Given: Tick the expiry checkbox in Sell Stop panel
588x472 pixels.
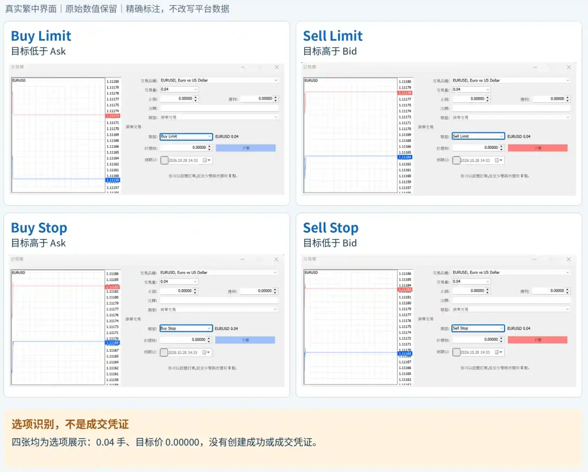Looking at the screenshot, I should [457, 352].
